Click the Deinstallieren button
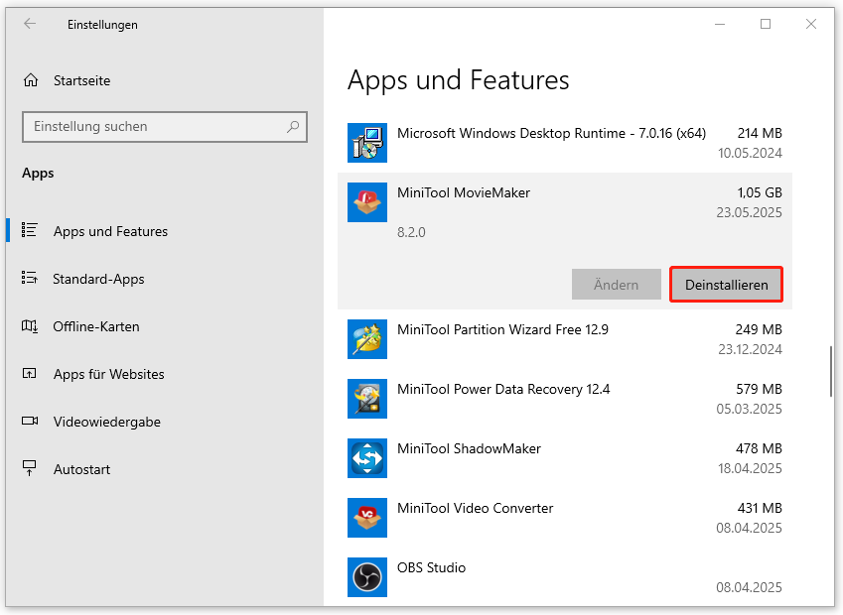Image resolution: width=843 pixels, height=615 pixels. point(727,285)
